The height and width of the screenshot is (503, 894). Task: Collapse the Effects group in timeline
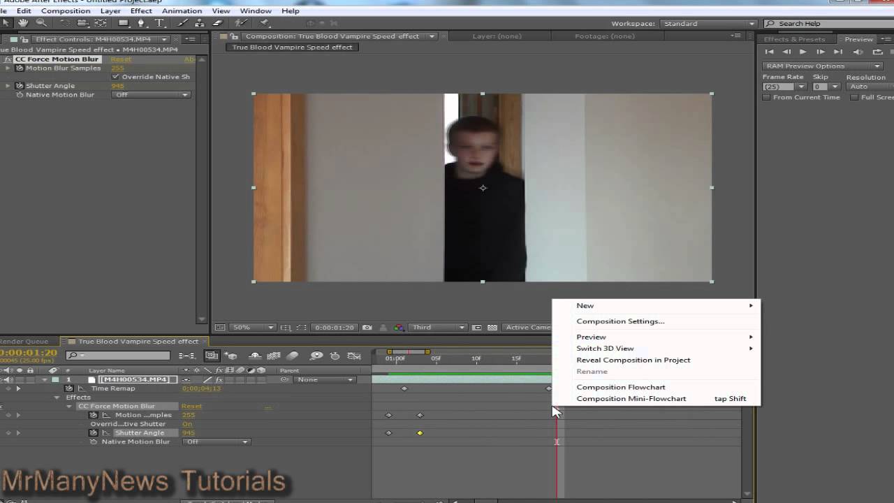point(57,398)
